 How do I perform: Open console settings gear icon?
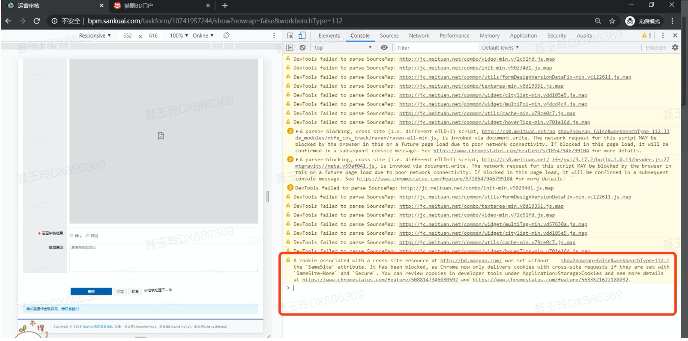point(675,48)
